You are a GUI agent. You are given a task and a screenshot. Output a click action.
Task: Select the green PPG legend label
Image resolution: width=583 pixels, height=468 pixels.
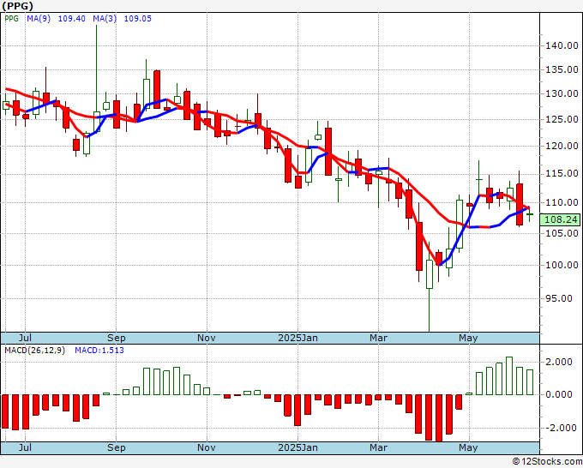11,19
